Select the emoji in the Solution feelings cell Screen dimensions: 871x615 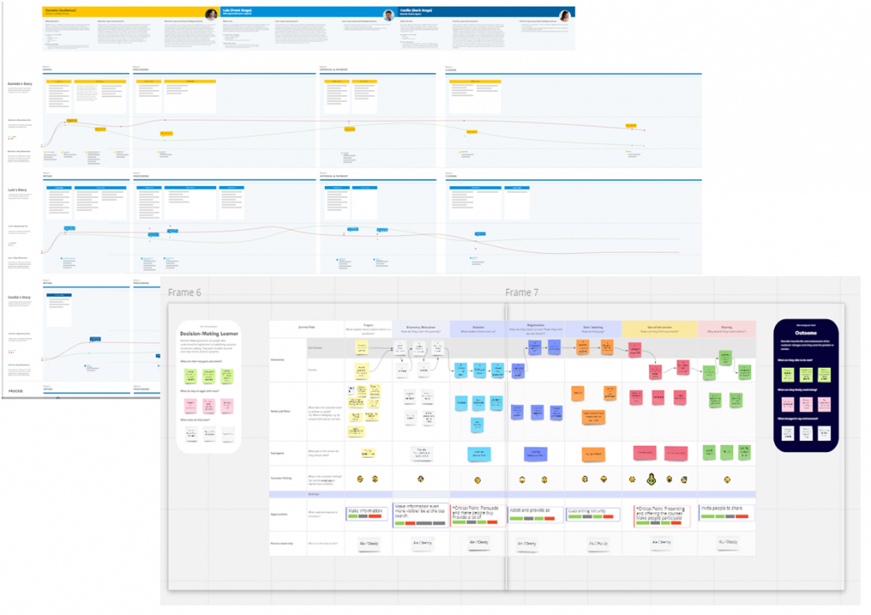(477, 480)
